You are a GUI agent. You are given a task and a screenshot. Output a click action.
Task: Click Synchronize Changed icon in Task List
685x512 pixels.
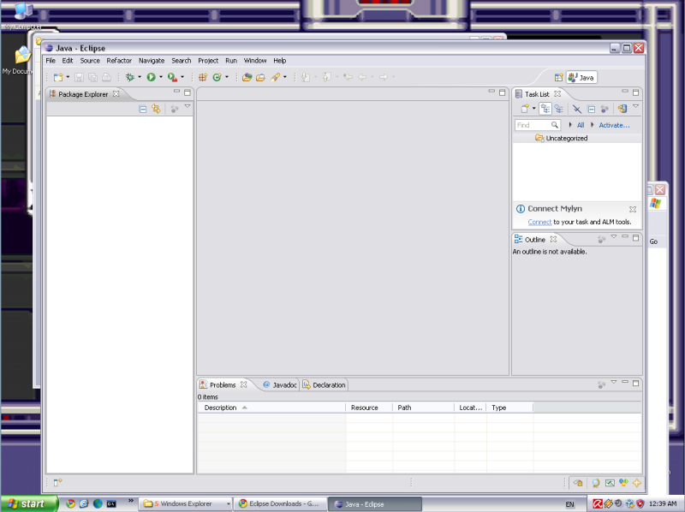tap(622, 109)
